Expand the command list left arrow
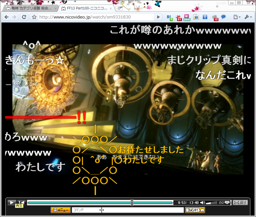Image resolution: width=256 pixels, height=217 pixels. pyautogui.click(x=100, y=210)
